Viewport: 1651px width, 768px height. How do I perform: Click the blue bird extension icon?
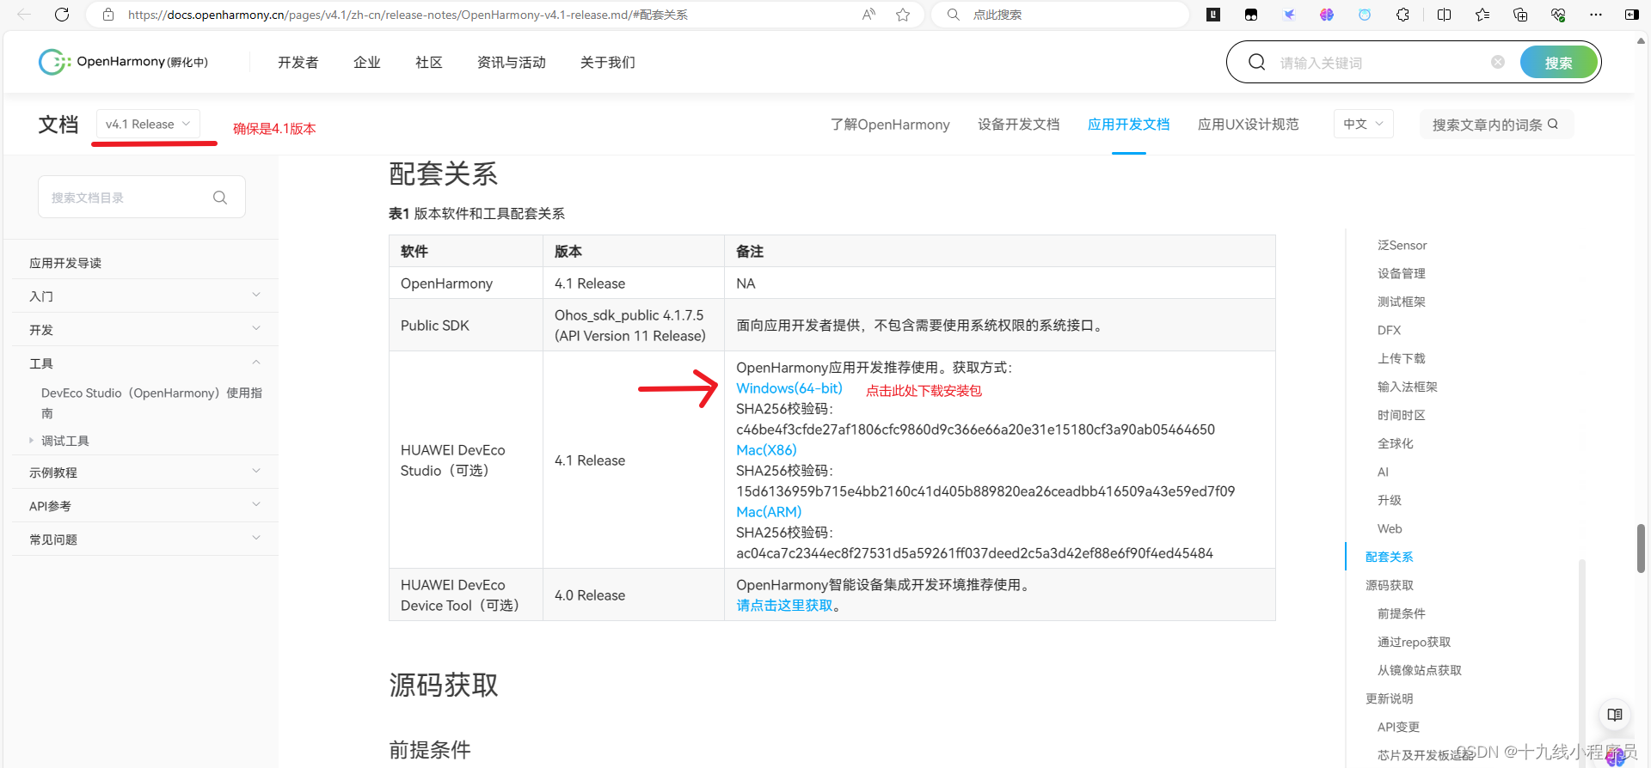click(x=1289, y=15)
